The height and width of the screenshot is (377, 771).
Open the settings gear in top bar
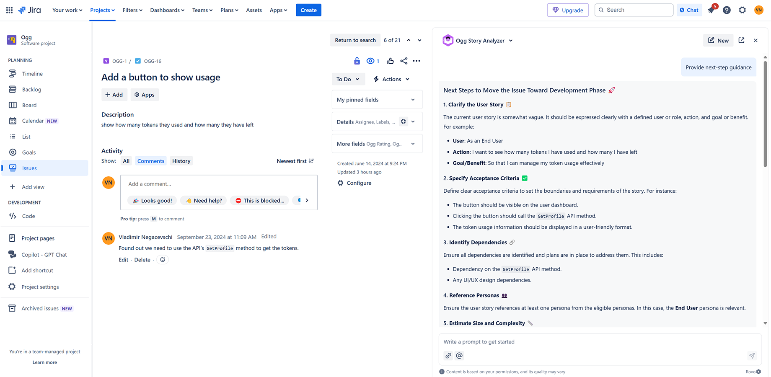(743, 10)
